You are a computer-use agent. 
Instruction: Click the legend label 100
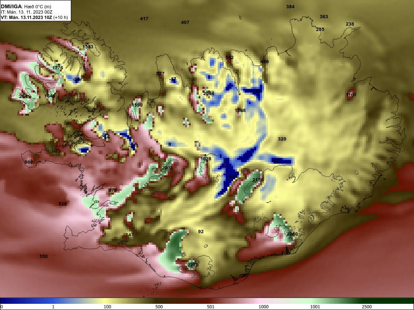coord(108,307)
